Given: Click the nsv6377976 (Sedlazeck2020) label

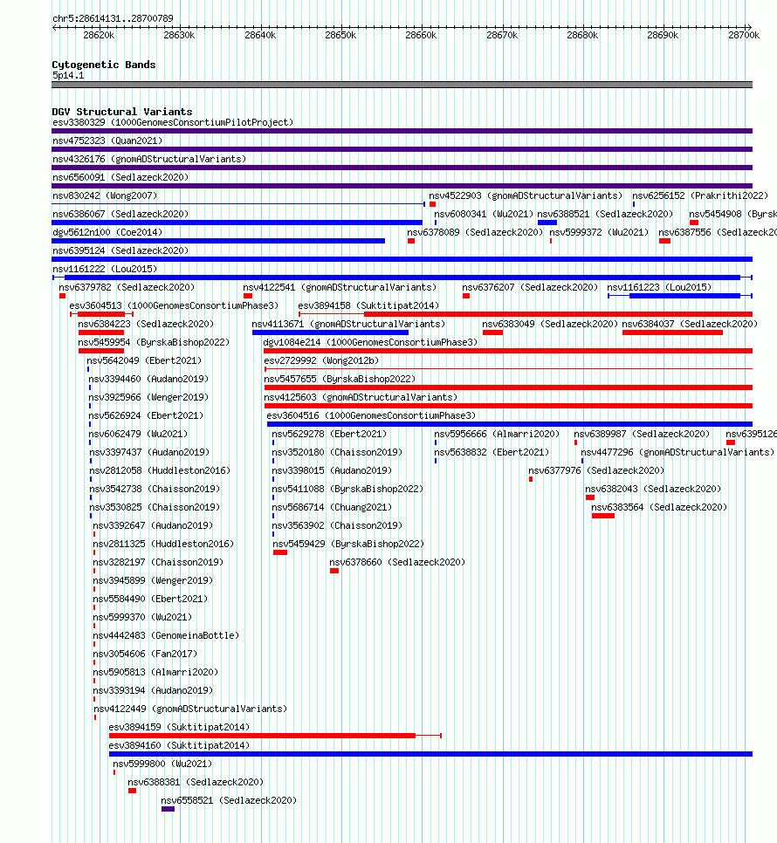Looking at the screenshot, I should point(596,469).
